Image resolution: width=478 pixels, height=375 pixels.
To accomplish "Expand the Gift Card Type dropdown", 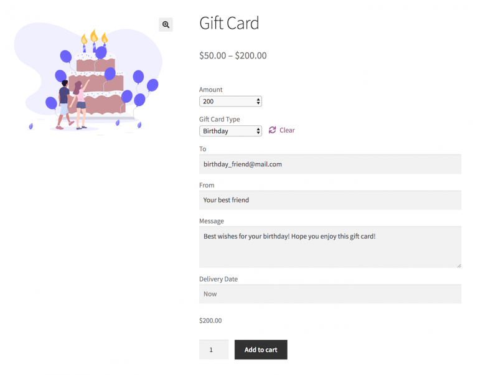I will tap(230, 131).
